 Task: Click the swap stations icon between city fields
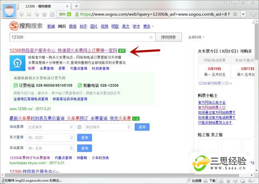click(x=79, y=127)
